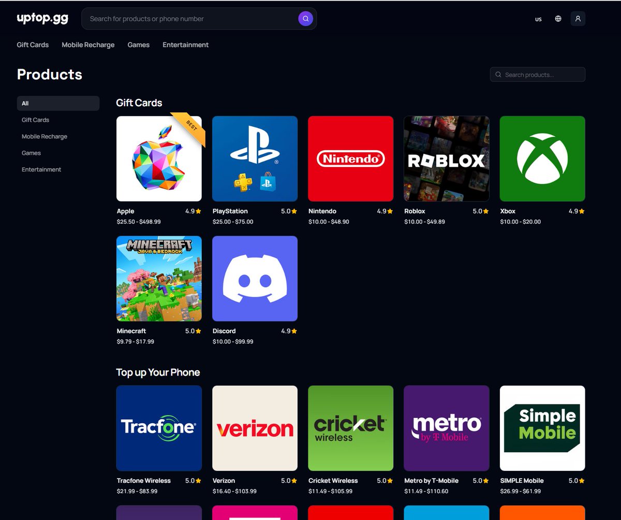Open the Tracfone Wireless thumbnail
The width and height of the screenshot is (621, 520).
pyautogui.click(x=159, y=428)
